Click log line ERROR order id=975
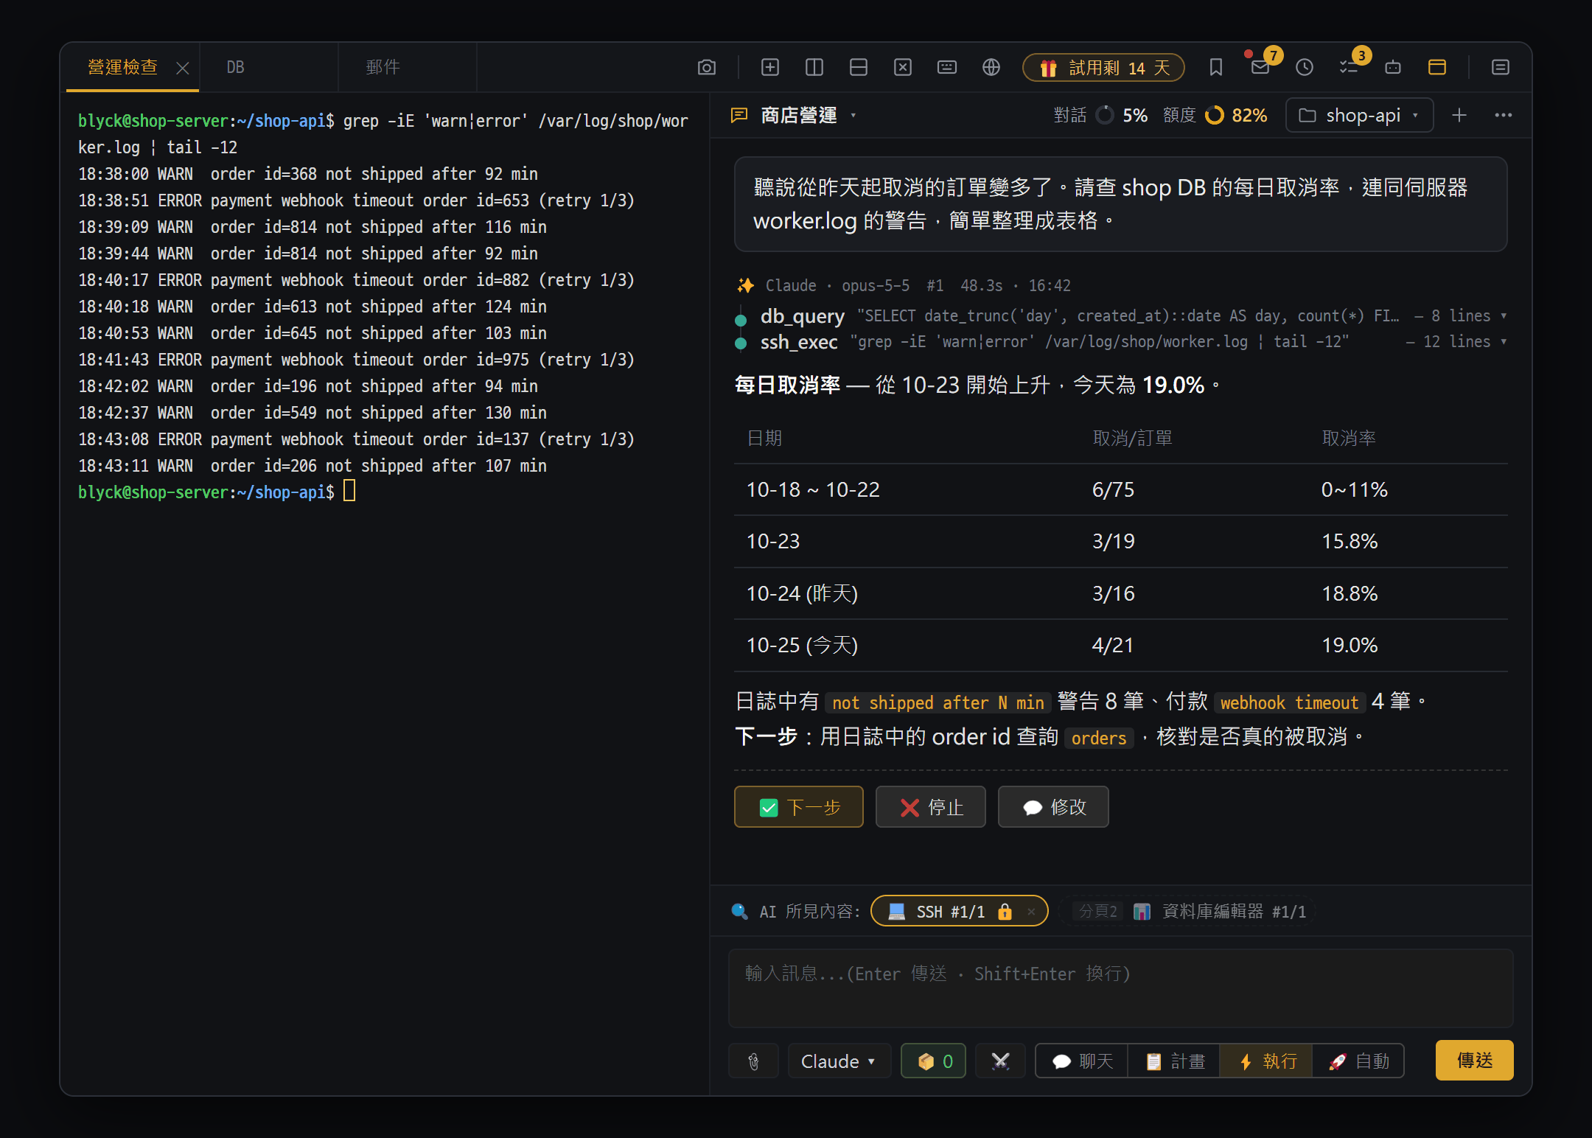 tap(356, 359)
